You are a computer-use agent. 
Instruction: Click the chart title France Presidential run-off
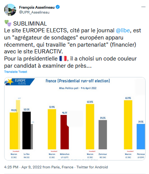tap(78, 81)
